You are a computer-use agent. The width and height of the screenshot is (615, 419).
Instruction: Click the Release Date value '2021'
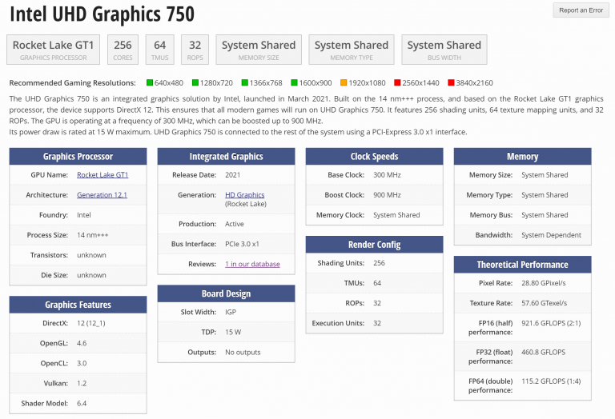click(232, 174)
